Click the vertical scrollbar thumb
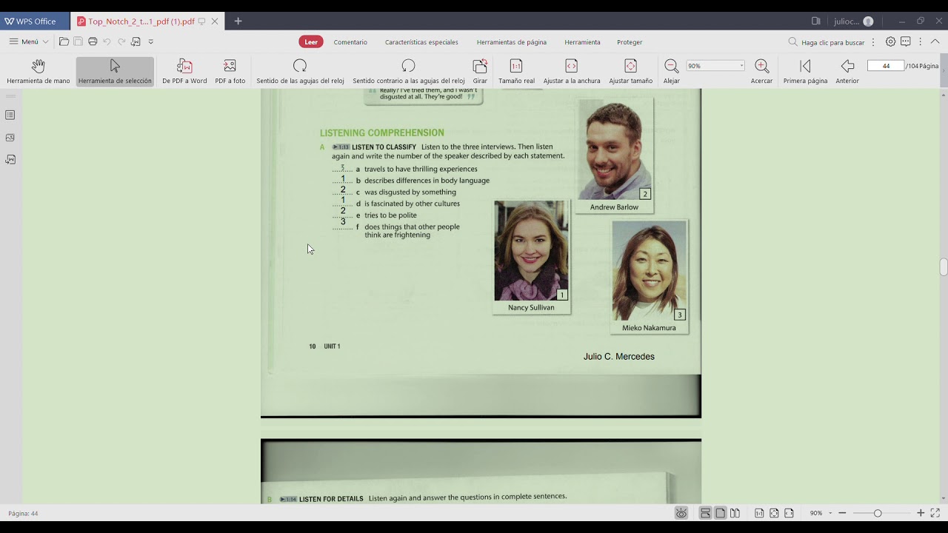 coord(944,267)
